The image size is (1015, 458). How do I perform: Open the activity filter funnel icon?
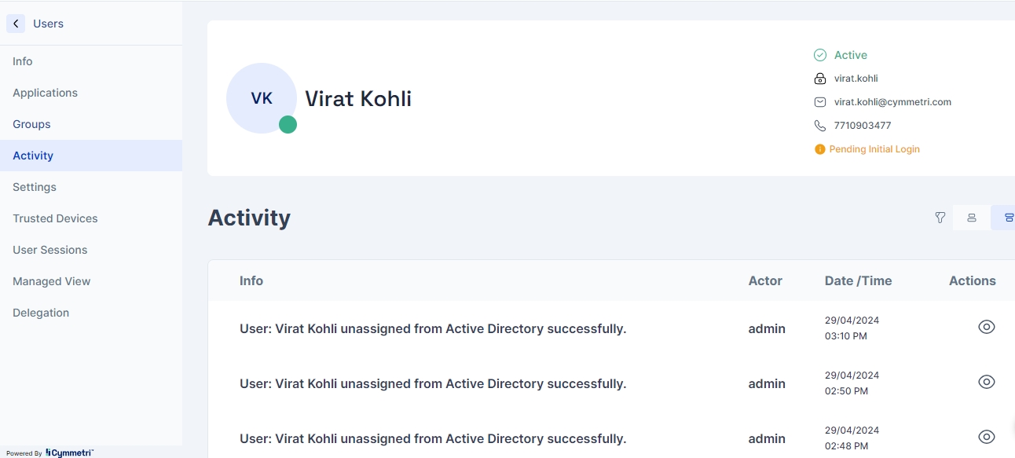coord(940,218)
